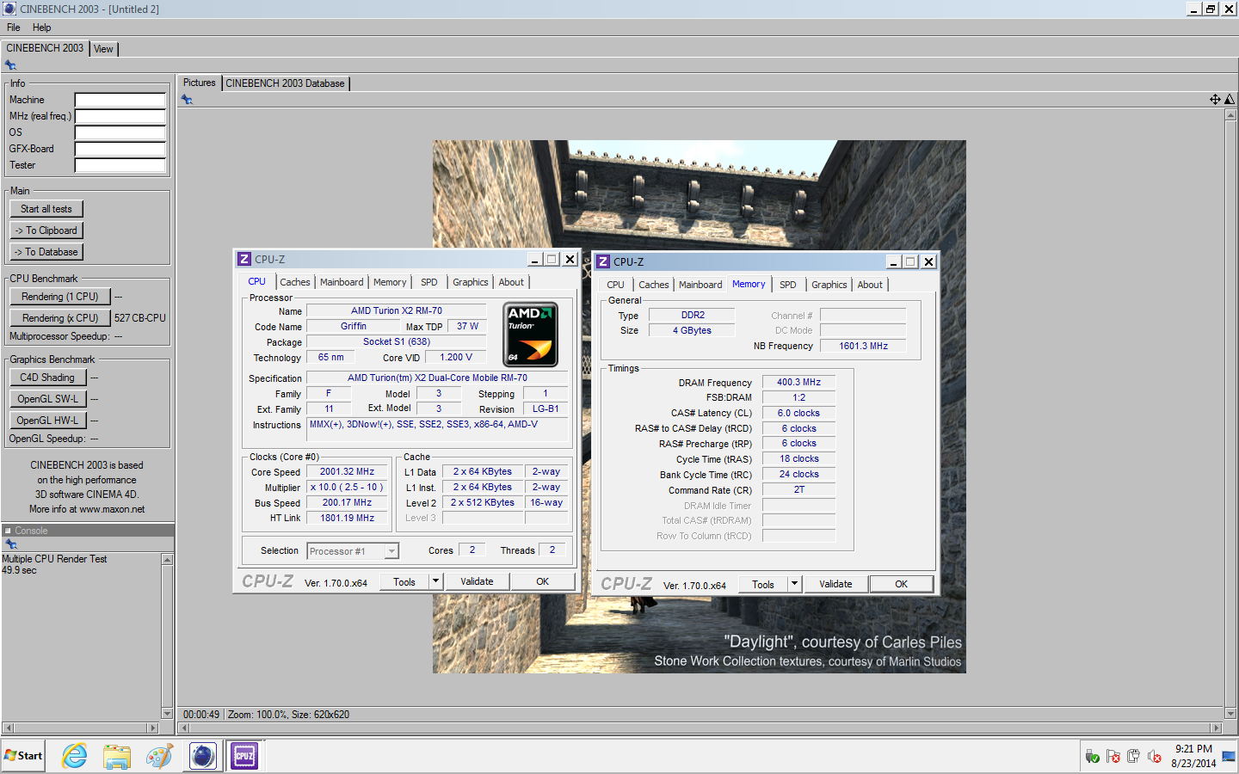The image size is (1239, 774).
Task: Collapse the Console panel toggle
Action: pyautogui.click(x=8, y=531)
